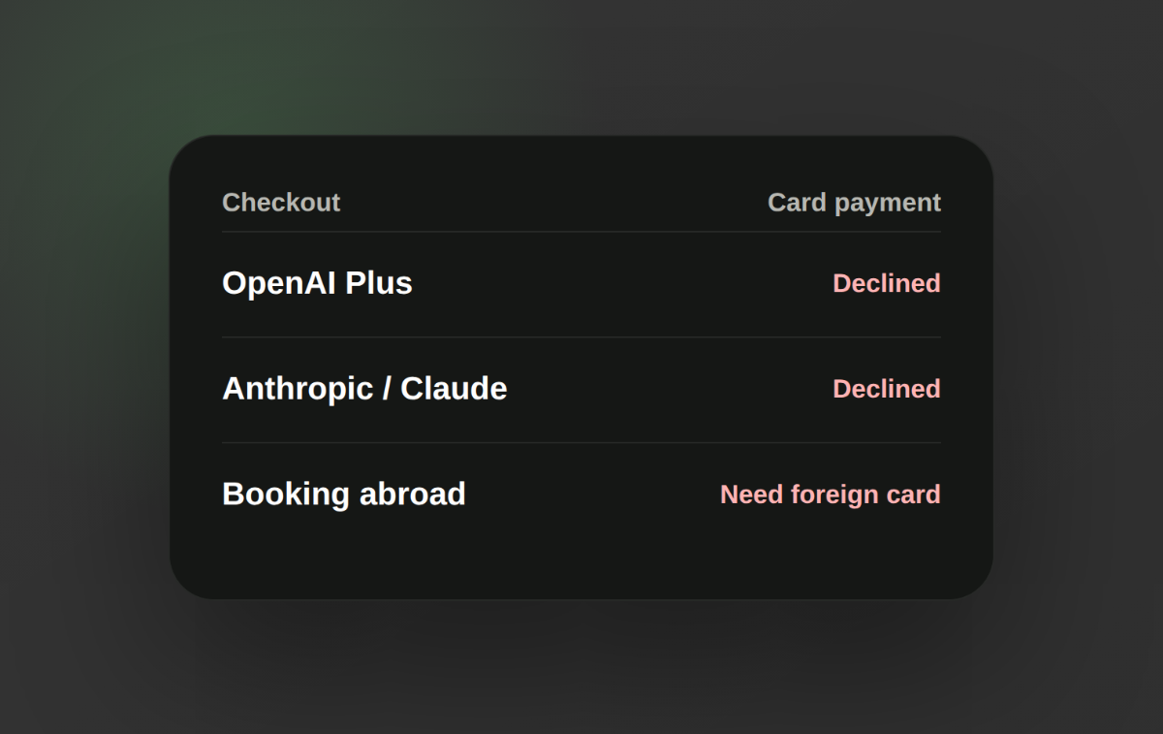Click the Declined status beside Anthropic / Claude
This screenshot has width=1163, height=734.
(x=887, y=389)
